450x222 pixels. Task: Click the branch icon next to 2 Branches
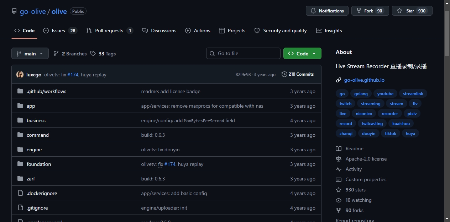pyautogui.click(x=56, y=54)
